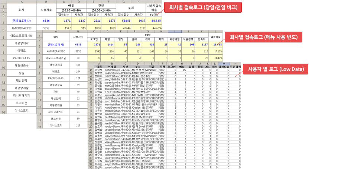Click the 워킹타임 header in user log sheet
The height and width of the screenshot is (169, 364).
point(224,66)
